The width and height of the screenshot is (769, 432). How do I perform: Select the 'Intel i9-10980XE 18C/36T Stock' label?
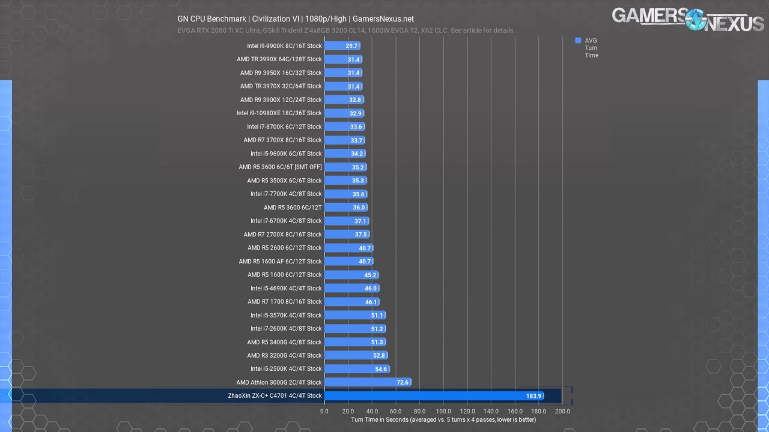pyautogui.click(x=279, y=113)
